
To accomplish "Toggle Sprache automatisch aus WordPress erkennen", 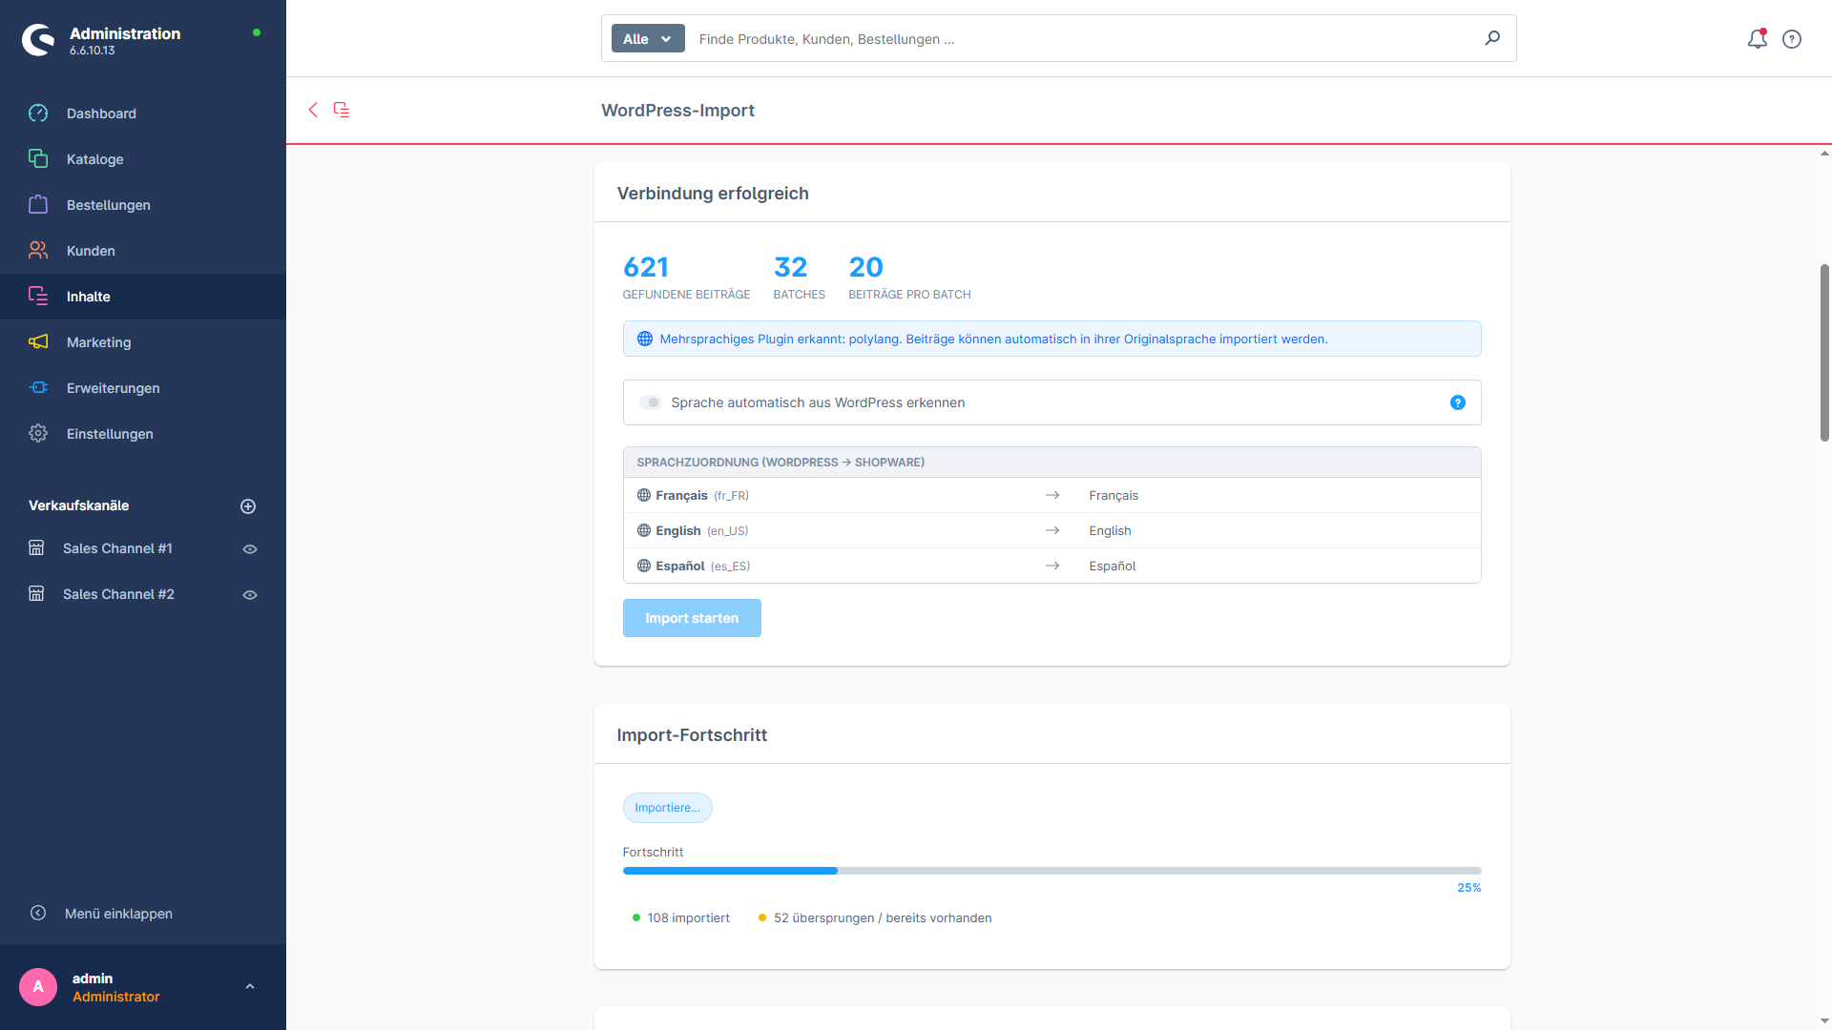I will [650, 402].
